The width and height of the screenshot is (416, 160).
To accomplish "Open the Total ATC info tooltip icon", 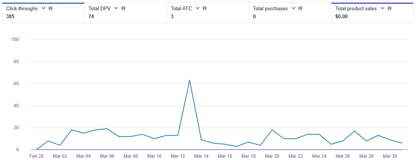I will click(205, 8).
